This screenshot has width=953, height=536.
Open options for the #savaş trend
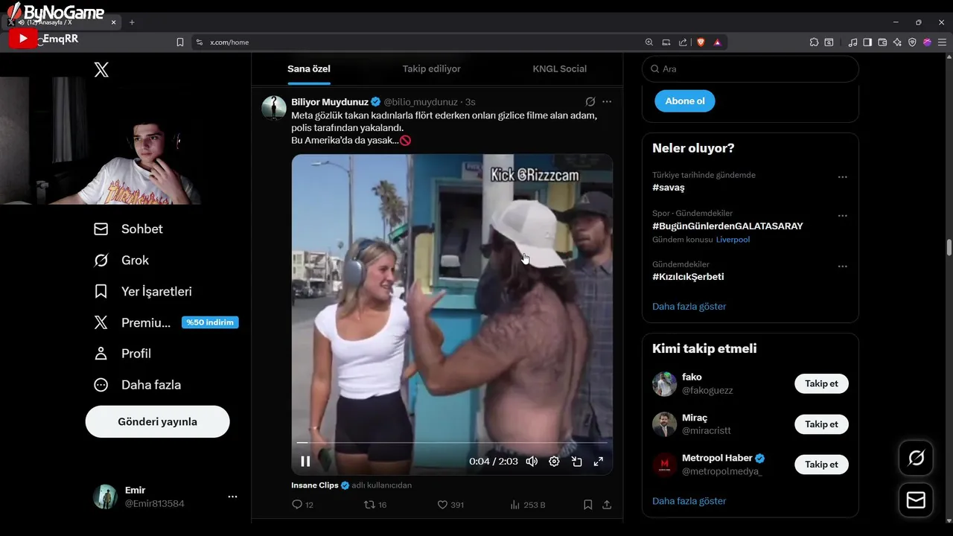[x=842, y=177]
